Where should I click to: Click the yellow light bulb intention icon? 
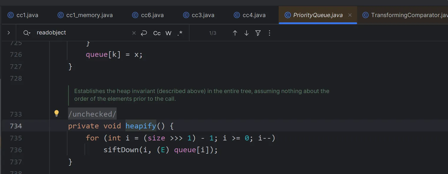[57, 113]
